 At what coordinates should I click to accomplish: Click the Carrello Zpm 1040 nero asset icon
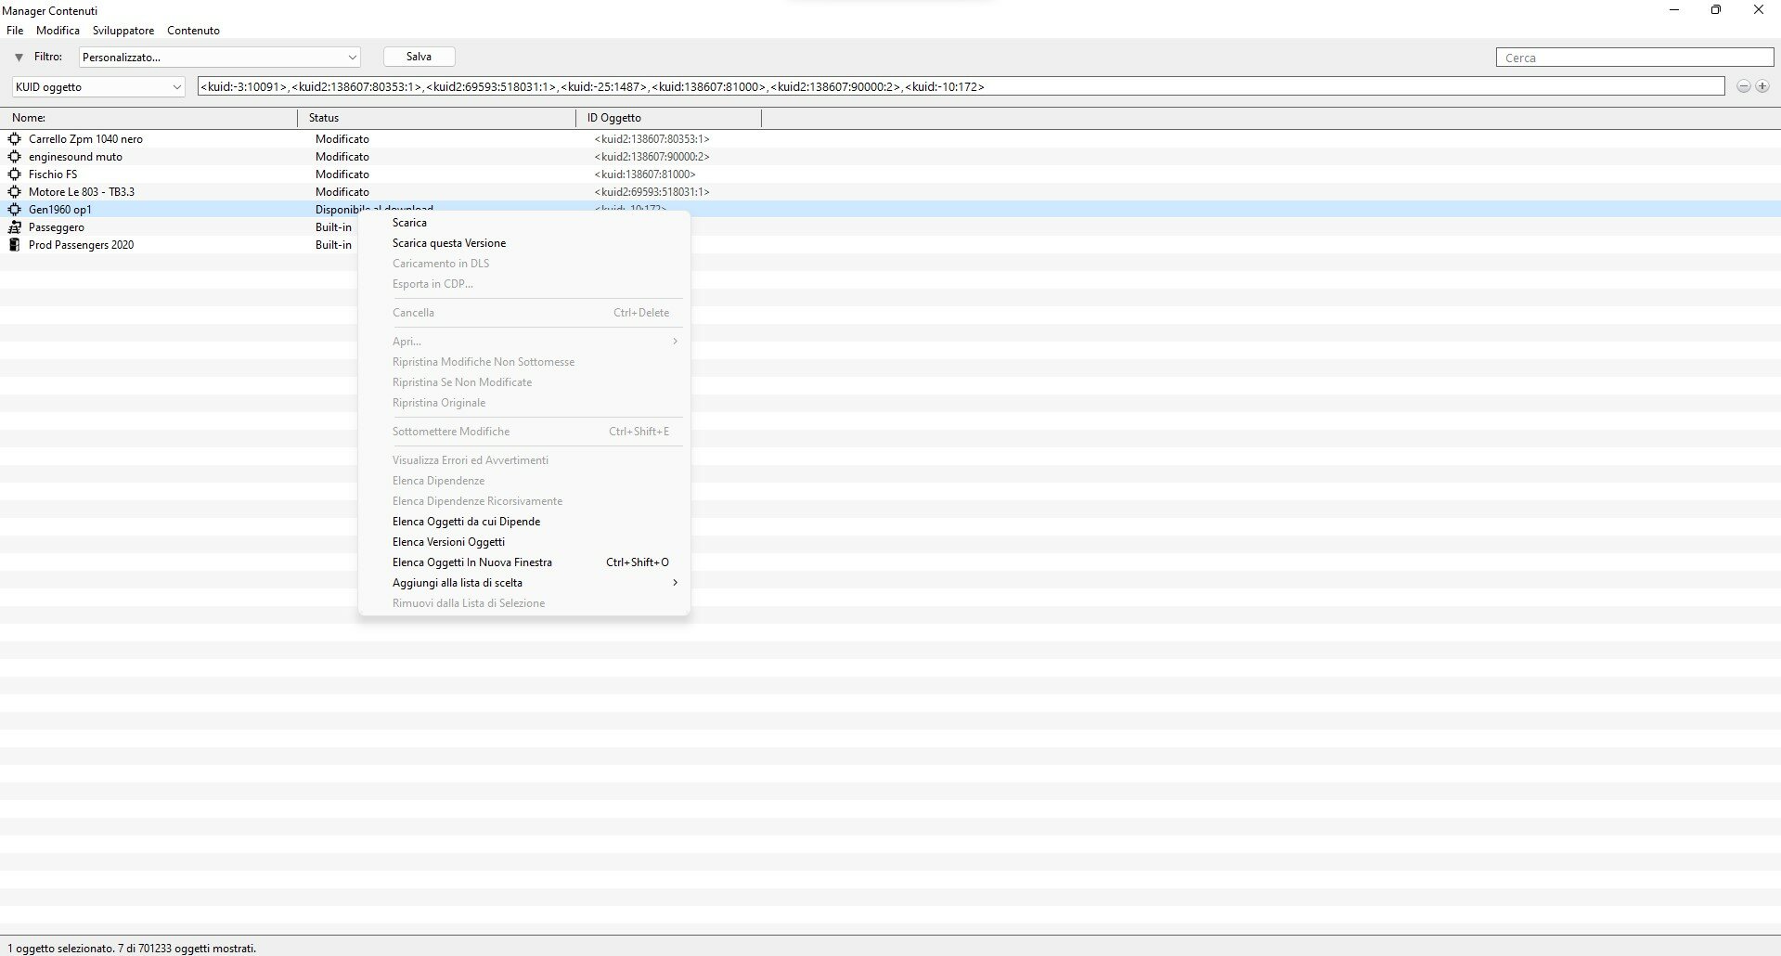tap(14, 139)
